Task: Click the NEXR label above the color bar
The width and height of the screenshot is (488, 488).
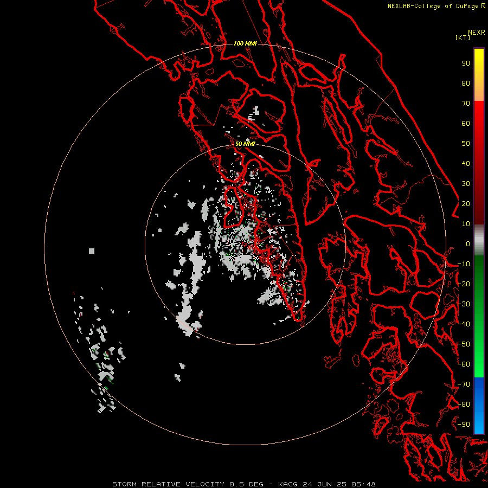Action: 476,33
